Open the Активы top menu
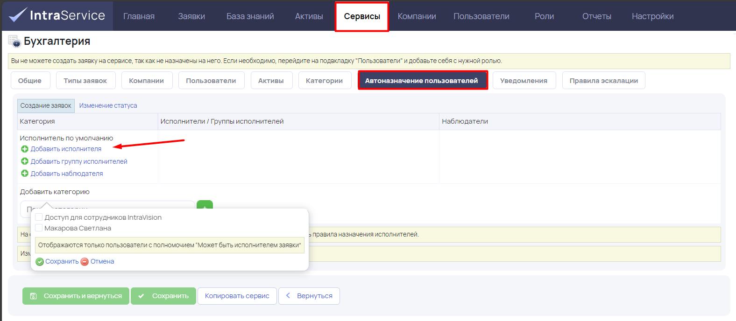This screenshot has width=736, height=321. coord(309,16)
